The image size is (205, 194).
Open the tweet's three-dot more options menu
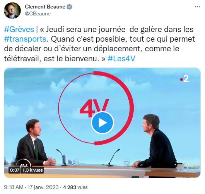(197, 7)
